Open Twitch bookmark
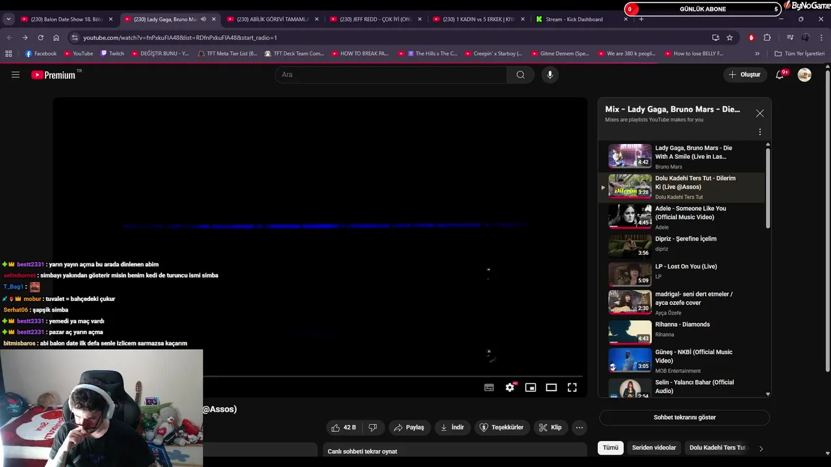The image size is (831, 467). pos(112,54)
